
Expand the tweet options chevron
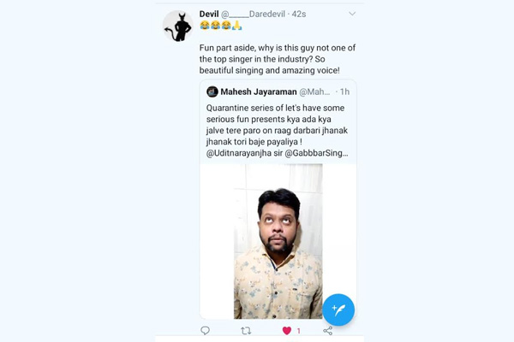tap(352, 15)
